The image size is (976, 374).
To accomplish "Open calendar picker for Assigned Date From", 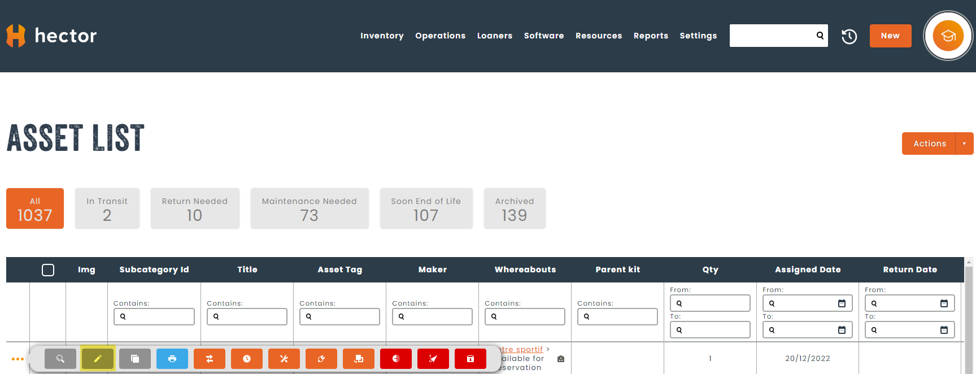I will pyautogui.click(x=842, y=303).
